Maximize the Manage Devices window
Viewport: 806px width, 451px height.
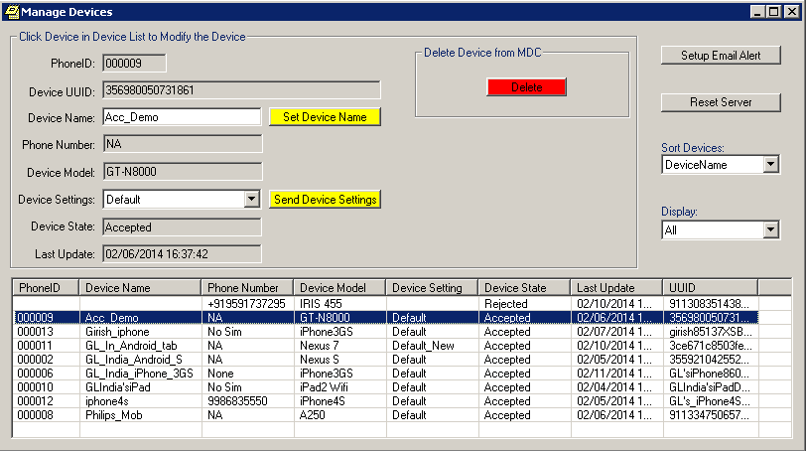point(773,12)
